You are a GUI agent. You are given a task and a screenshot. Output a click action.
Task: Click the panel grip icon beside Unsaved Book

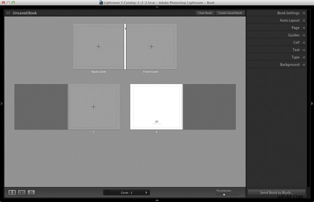click(8, 13)
